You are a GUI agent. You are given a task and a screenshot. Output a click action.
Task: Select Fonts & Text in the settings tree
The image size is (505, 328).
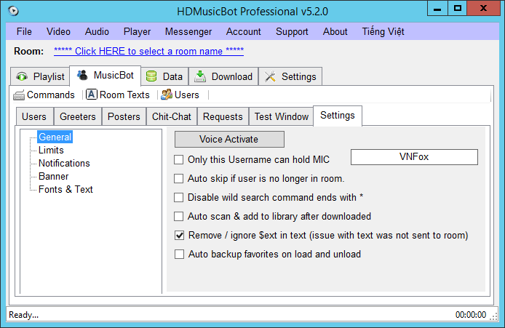click(65, 190)
